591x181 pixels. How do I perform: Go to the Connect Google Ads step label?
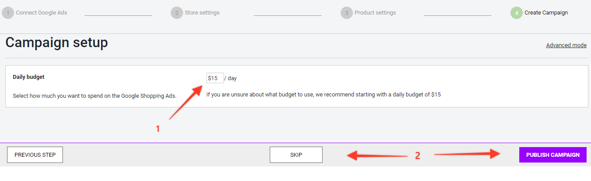coord(41,13)
